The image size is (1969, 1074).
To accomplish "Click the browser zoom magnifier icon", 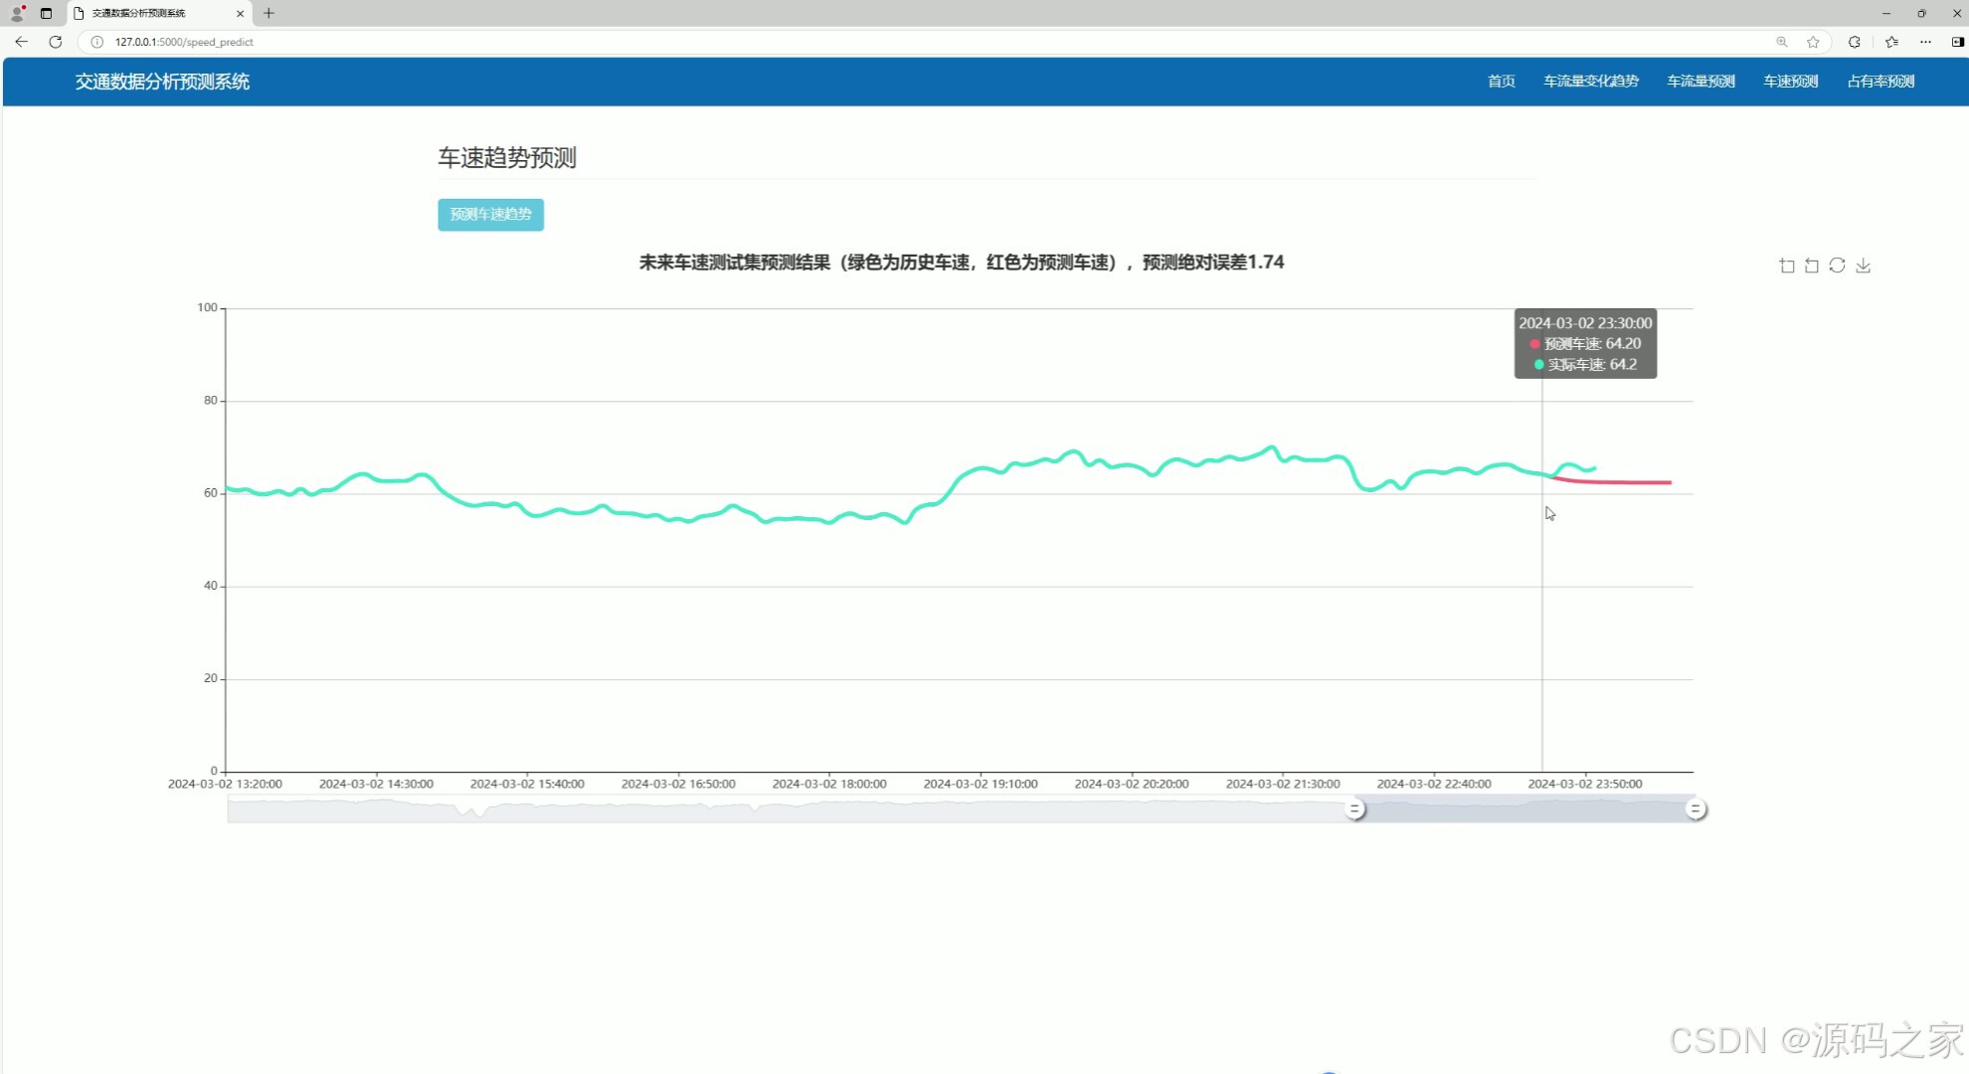I will (1782, 42).
